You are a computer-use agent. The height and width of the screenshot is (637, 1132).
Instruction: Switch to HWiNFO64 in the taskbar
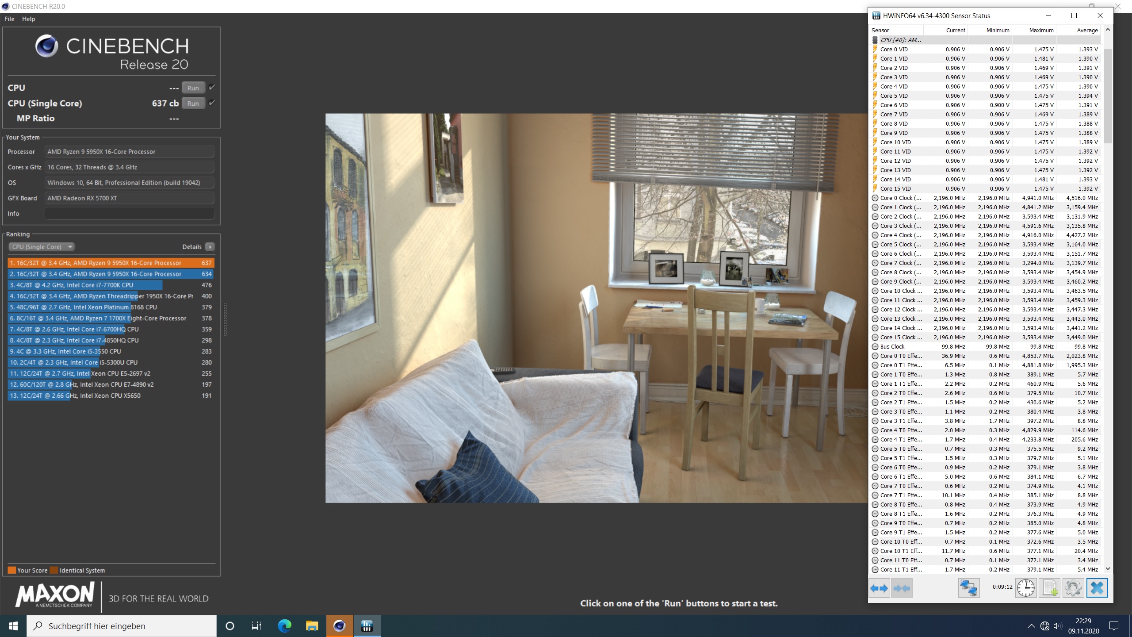(x=367, y=626)
